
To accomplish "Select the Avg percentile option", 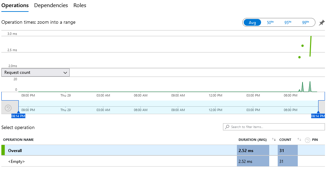I will (252, 23).
